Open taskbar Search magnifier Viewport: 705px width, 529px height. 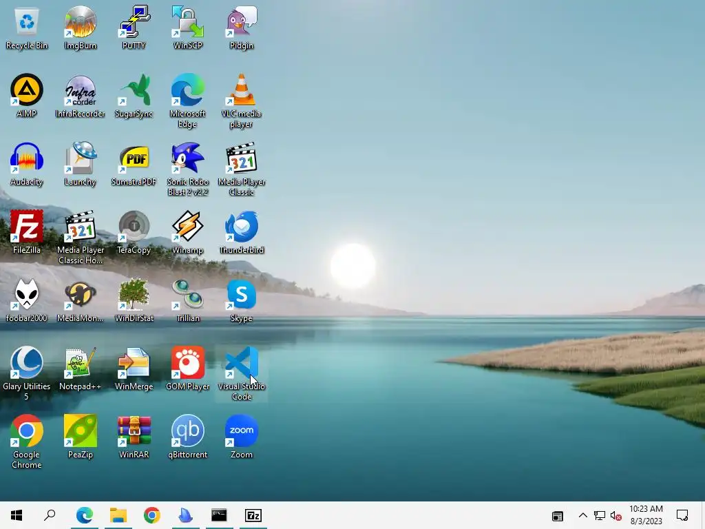click(50, 515)
